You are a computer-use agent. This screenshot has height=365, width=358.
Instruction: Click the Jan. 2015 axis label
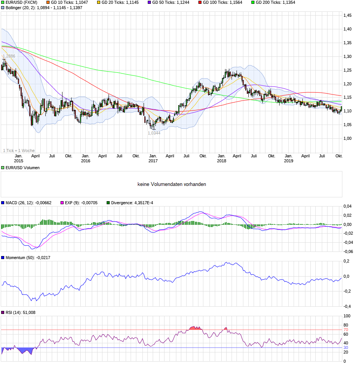tap(19, 158)
